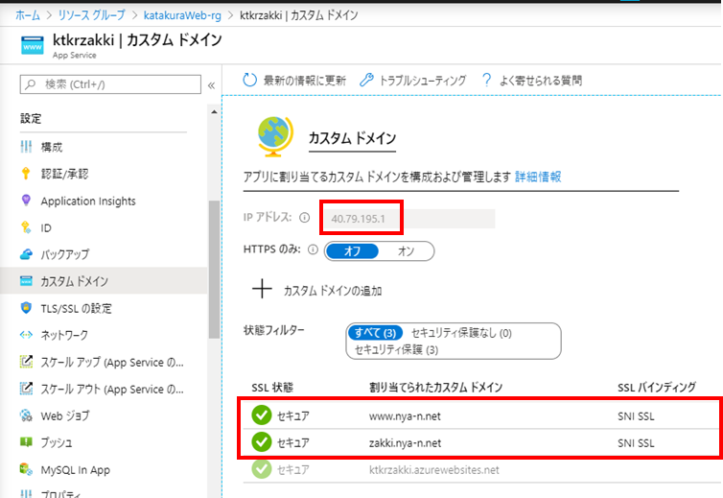This screenshot has width=723, height=498.
Task: Click the Application Insights lightbulb icon
Action: click(x=26, y=201)
